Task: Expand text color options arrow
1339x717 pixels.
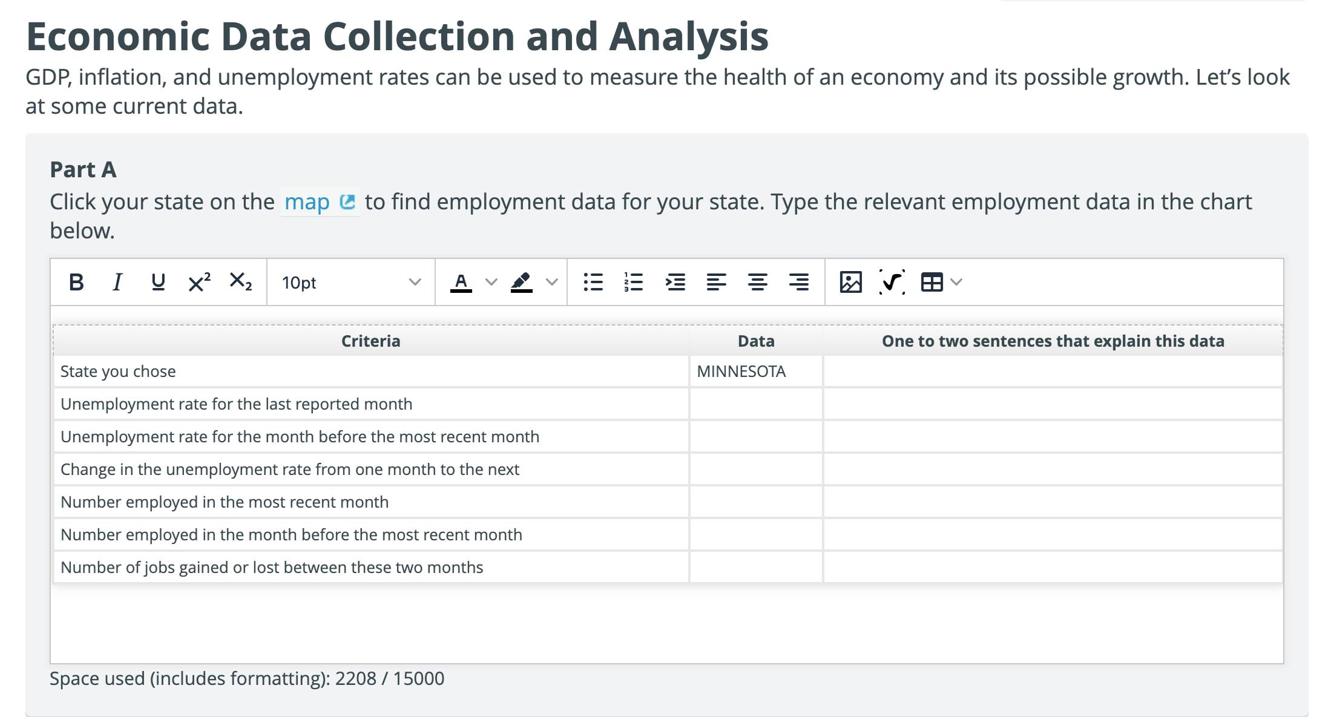Action: 492,282
